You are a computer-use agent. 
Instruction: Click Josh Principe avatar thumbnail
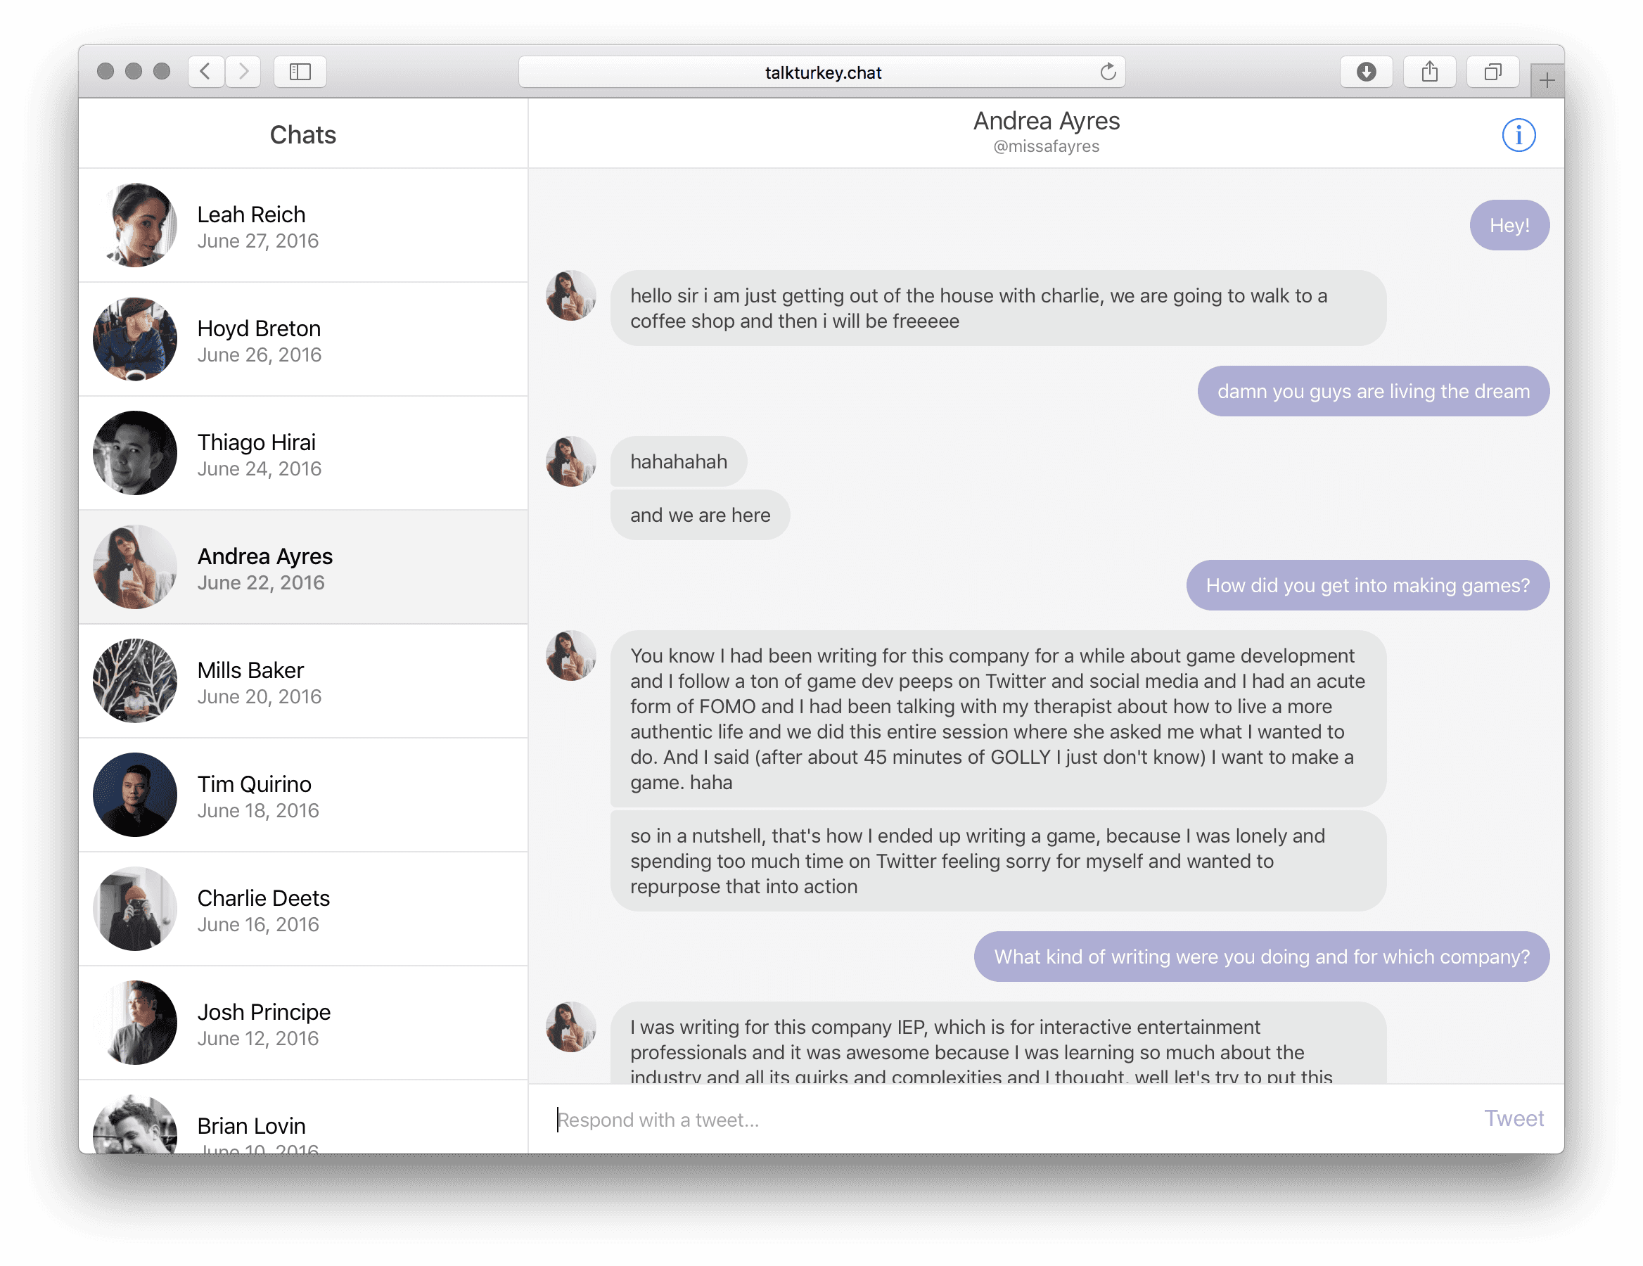click(134, 1023)
